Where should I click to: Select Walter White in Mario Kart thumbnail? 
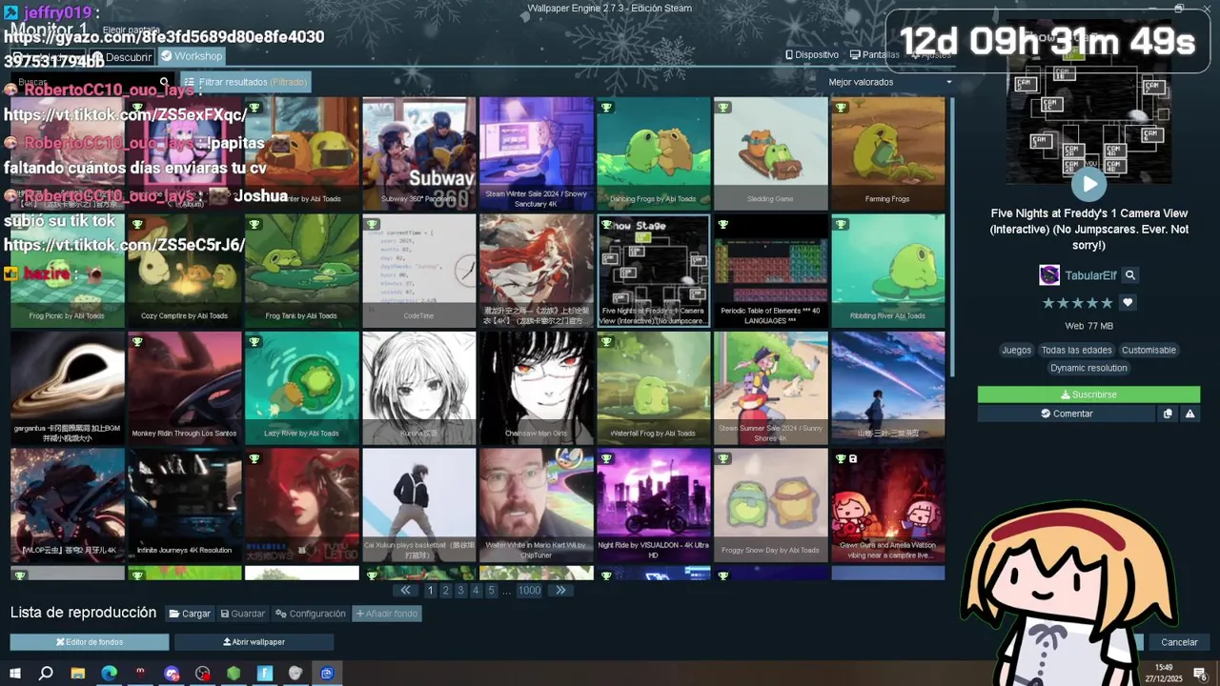click(536, 505)
